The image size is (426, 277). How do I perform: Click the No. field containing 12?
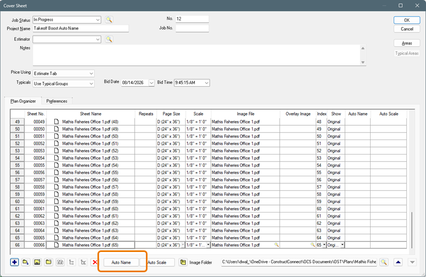tap(192, 19)
